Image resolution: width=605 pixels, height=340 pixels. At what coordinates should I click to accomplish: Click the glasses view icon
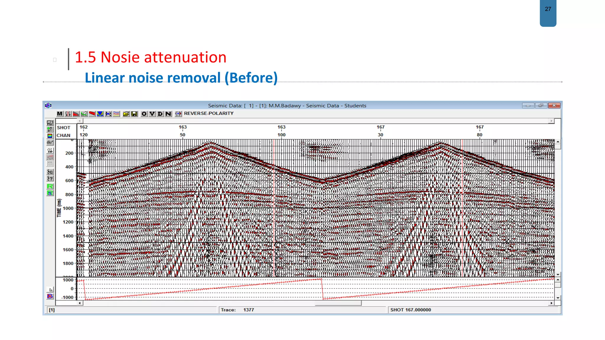[x=50, y=142]
